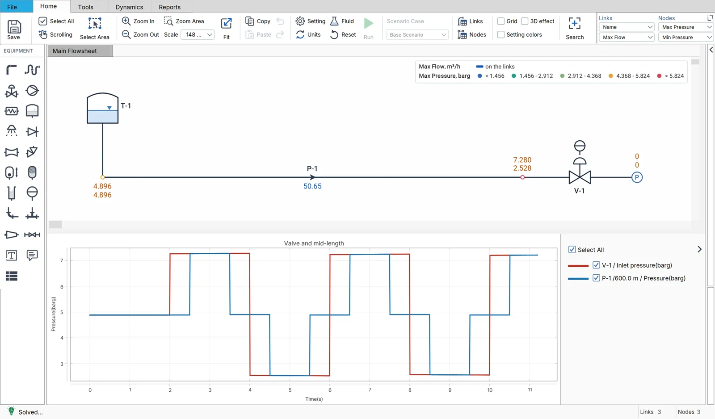Select the Main Flowsheet tab
The image size is (715, 419).
[x=80, y=51]
